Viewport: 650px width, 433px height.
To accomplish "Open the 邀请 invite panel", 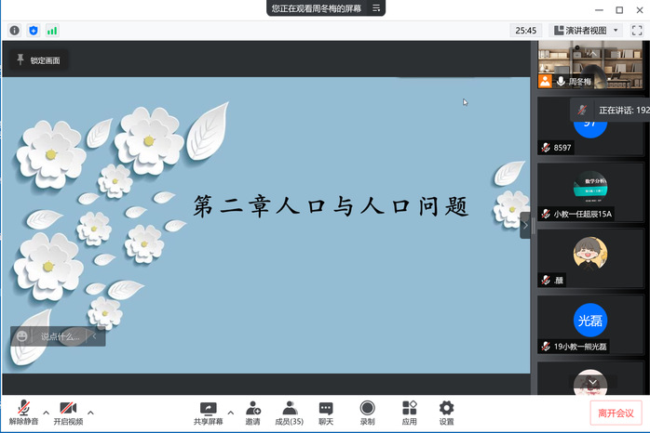I will point(252,413).
